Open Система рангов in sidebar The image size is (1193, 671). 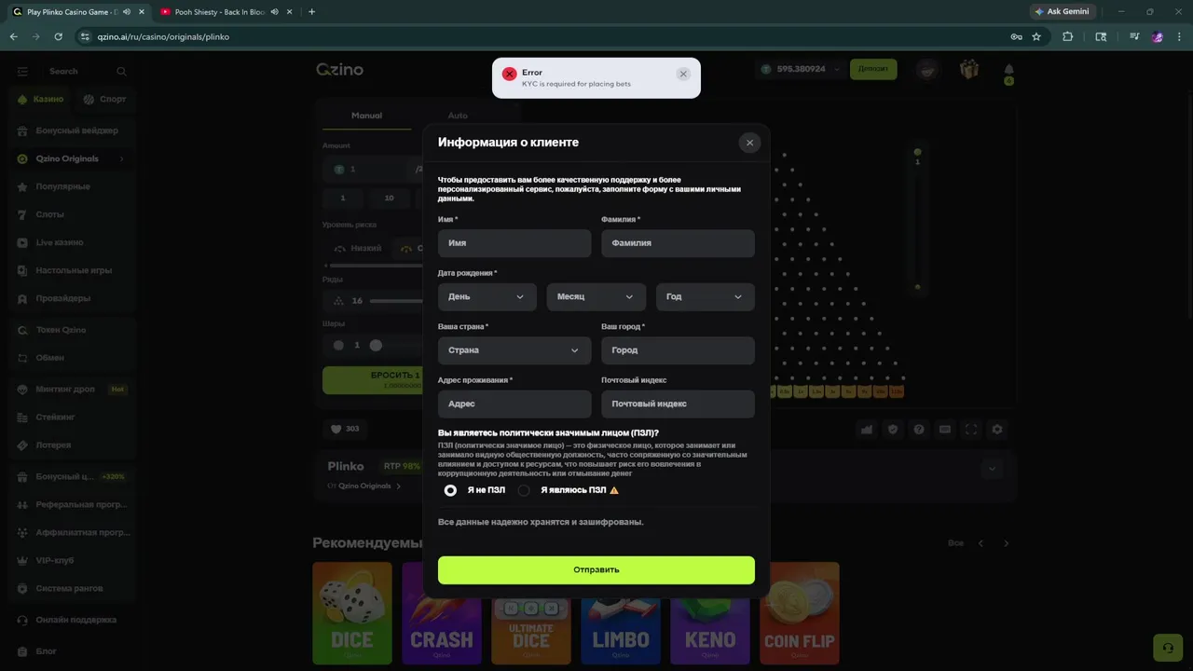71,588
